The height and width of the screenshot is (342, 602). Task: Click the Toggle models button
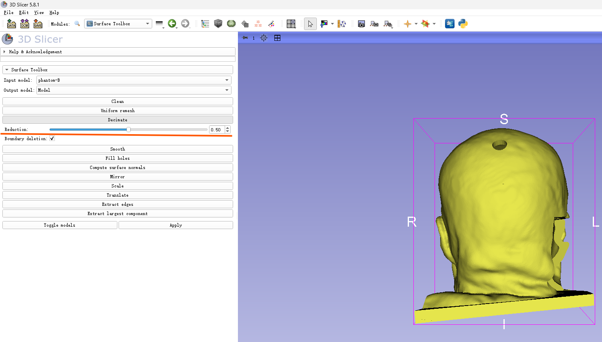click(60, 225)
